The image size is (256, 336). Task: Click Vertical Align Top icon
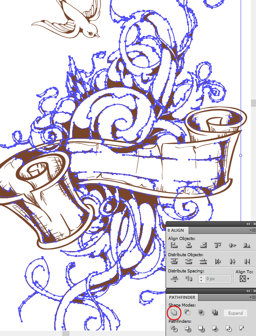(218, 245)
